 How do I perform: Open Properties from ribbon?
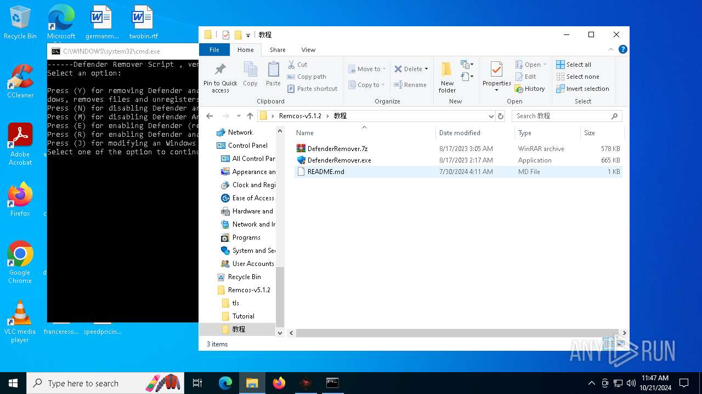pos(497,77)
